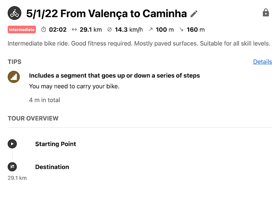Click the pencil icon to edit title
The image size is (280, 197).
point(194,14)
